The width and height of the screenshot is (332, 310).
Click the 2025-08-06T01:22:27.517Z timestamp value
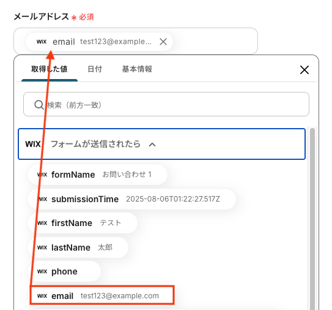coord(173,199)
